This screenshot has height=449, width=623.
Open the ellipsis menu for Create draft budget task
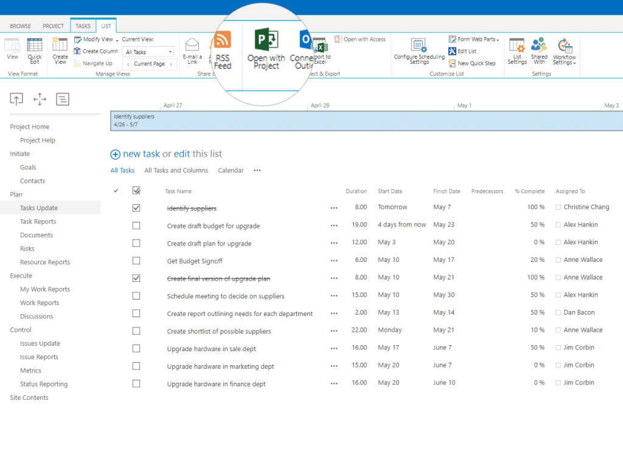[333, 225]
